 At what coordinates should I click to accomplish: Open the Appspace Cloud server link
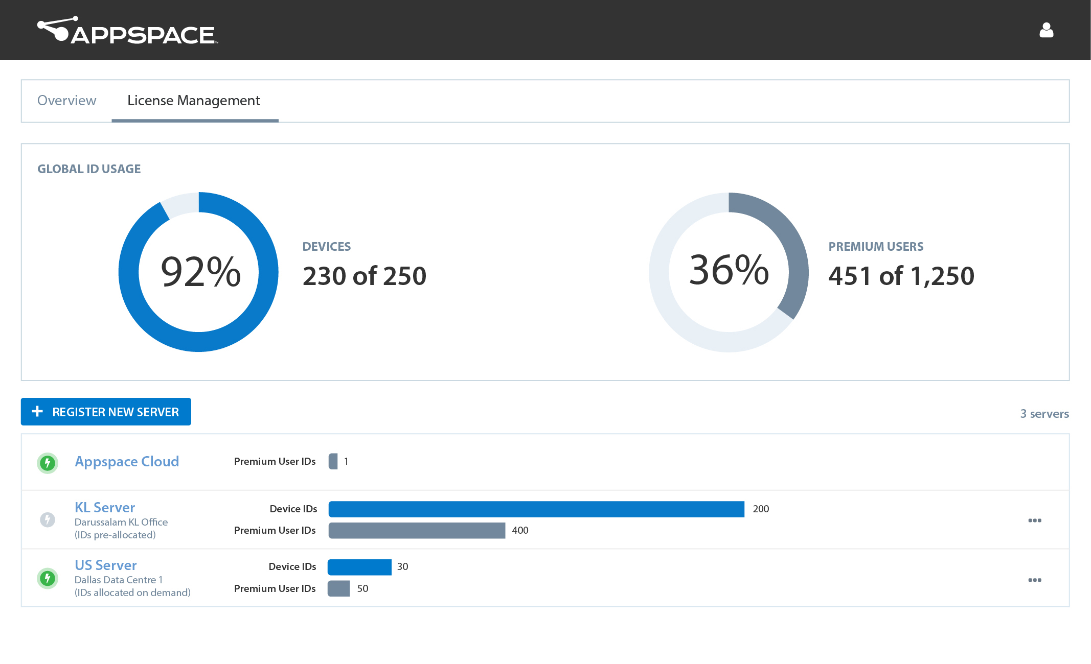click(127, 462)
